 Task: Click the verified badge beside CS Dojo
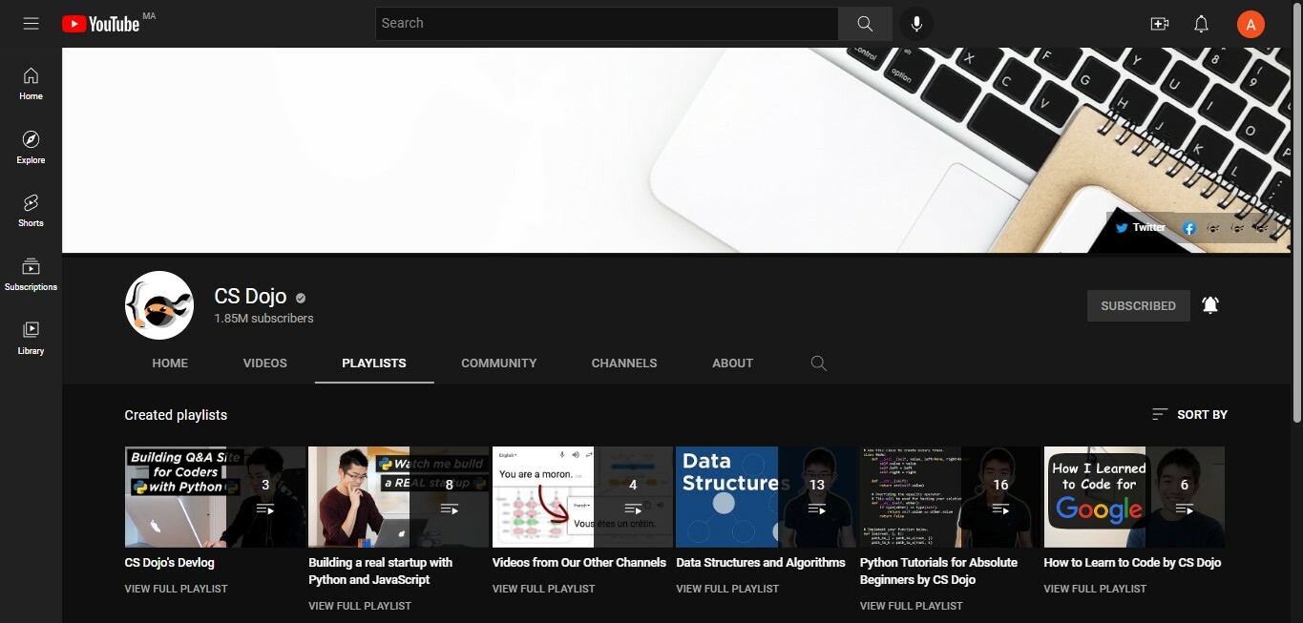pos(301,298)
